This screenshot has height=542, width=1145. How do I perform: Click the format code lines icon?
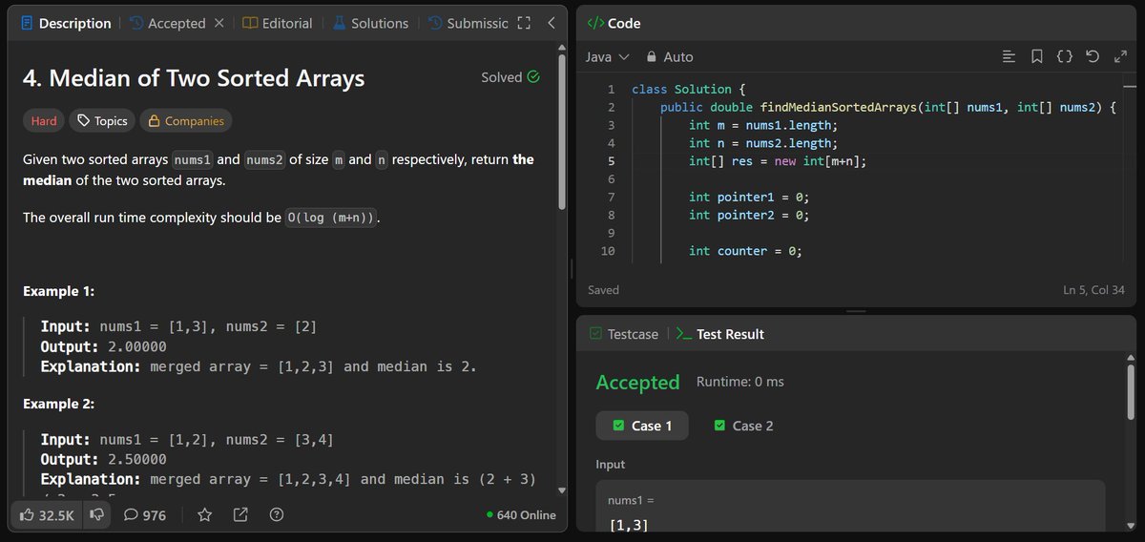[1010, 57]
